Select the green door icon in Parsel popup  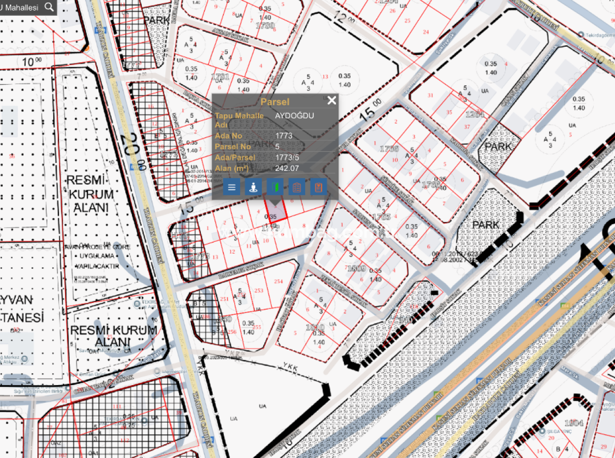[275, 187]
